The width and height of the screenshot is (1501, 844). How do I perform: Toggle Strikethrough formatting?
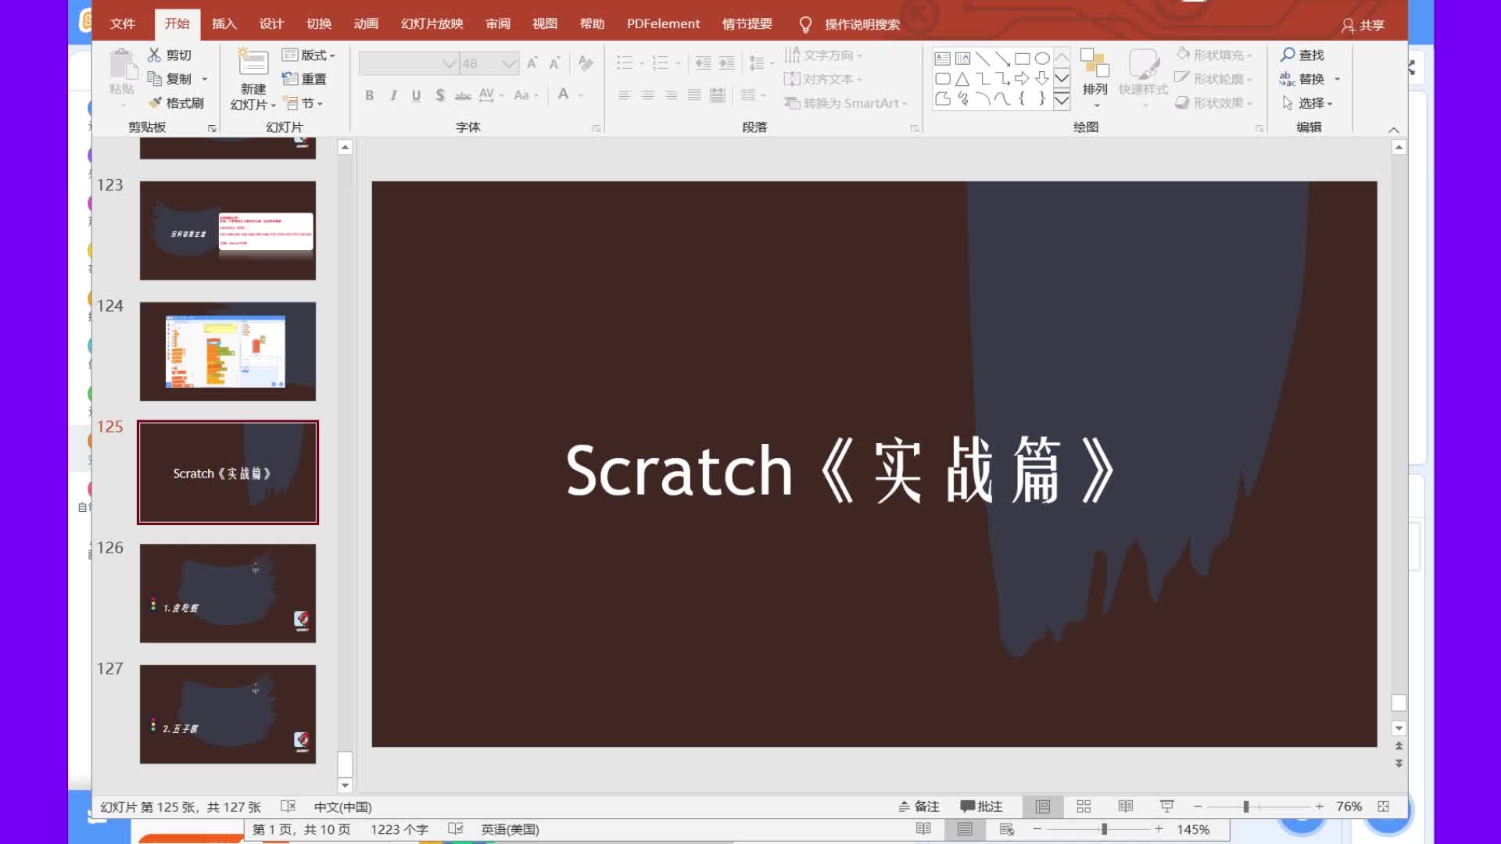pos(463,95)
